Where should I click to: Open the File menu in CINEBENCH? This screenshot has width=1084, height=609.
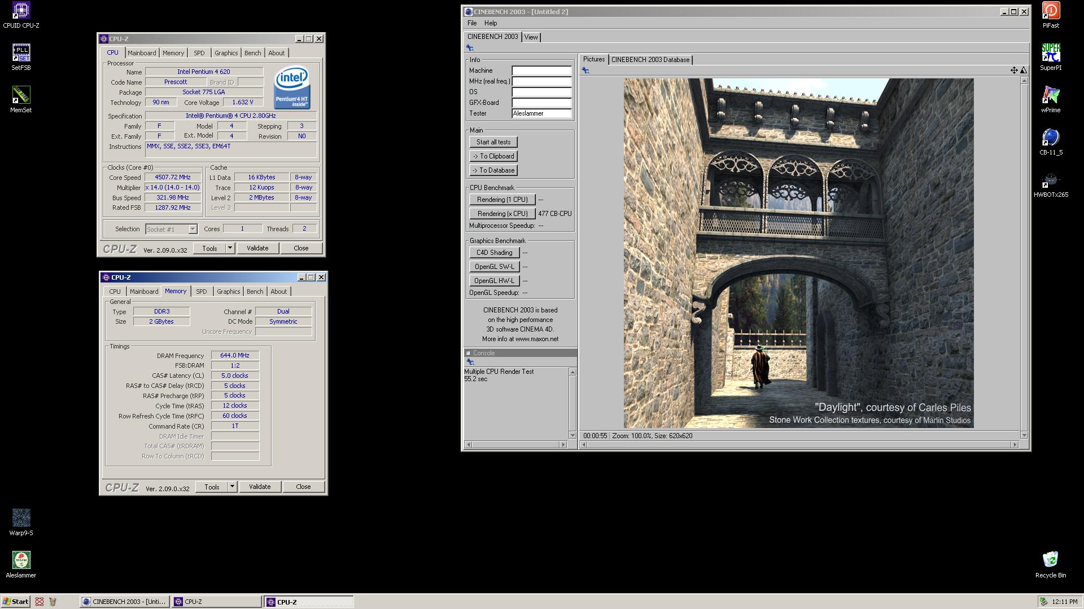tap(472, 23)
